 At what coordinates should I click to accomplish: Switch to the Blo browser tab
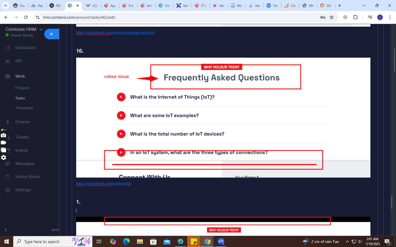pyautogui.click(x=237, y=5)
